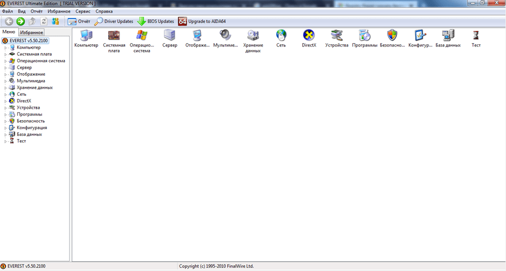
Task: Expand the Компьютер tree node arrow
Action: tap(5, 48)
